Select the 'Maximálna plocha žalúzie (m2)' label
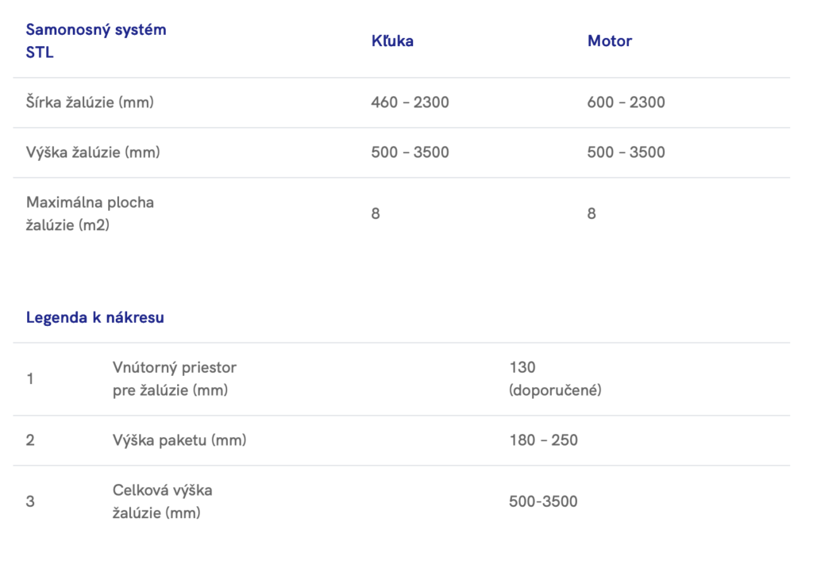The width and height of the screenshot is (813, 579). pyautogui.click(x=90, y=213)
